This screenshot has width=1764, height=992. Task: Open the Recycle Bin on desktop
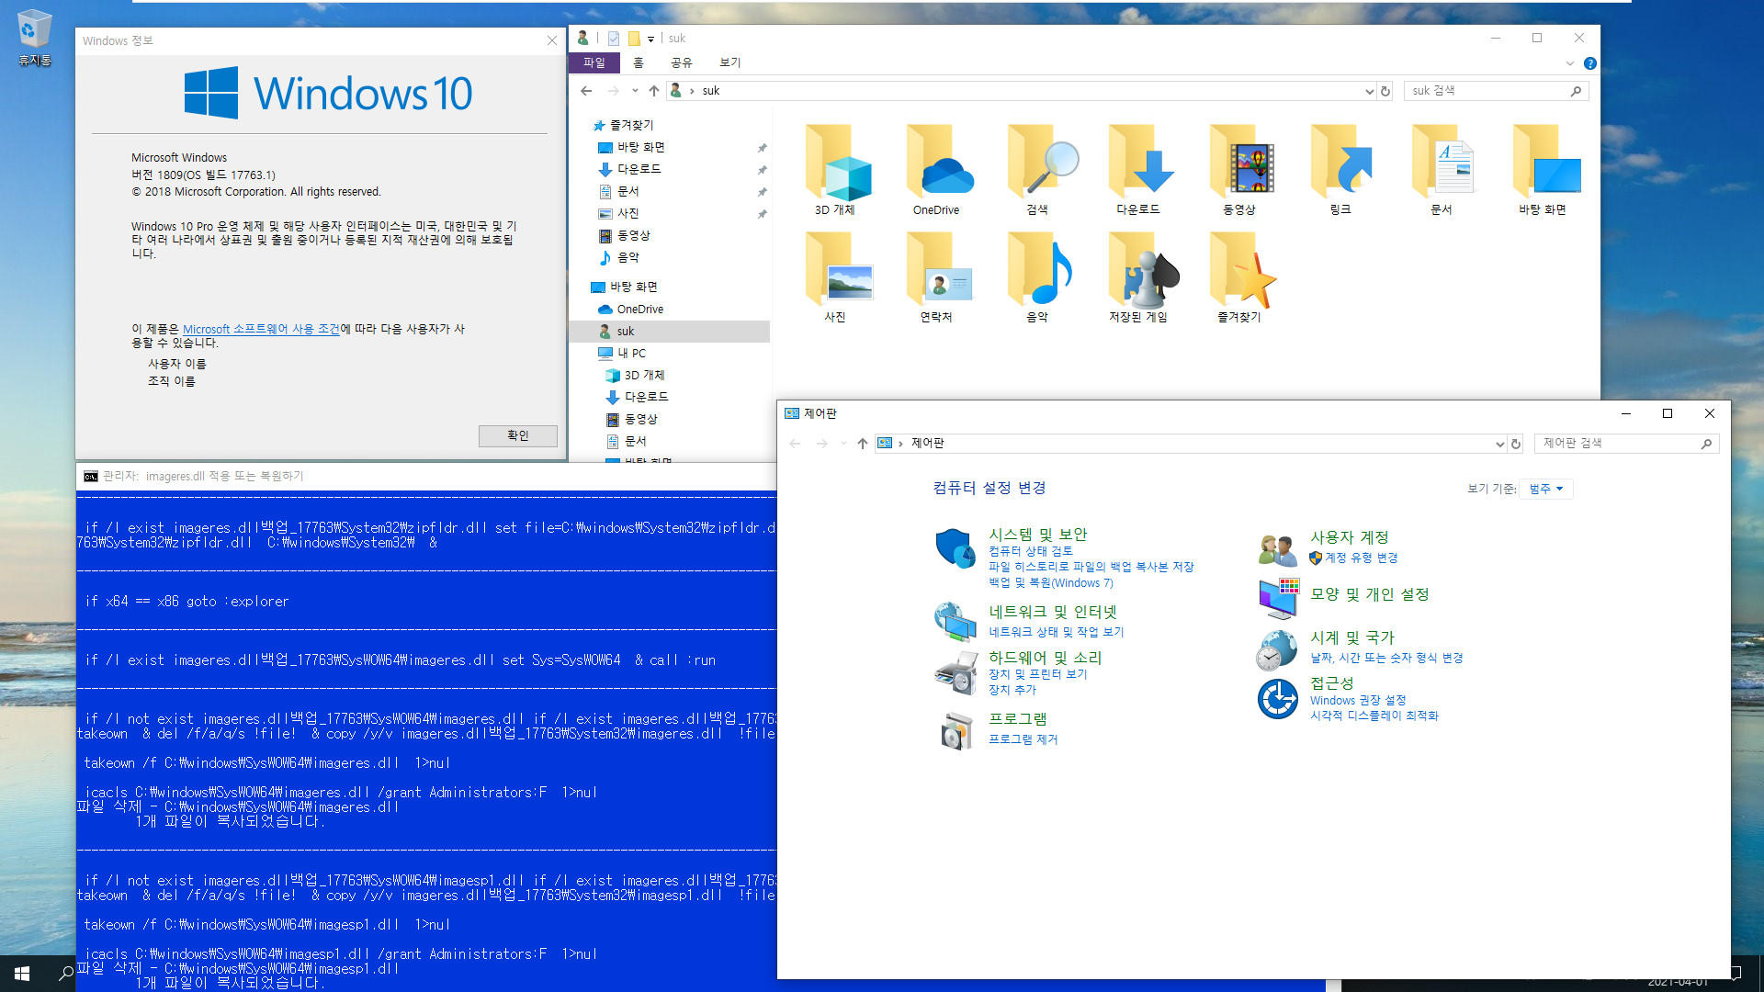pos(34,38)
